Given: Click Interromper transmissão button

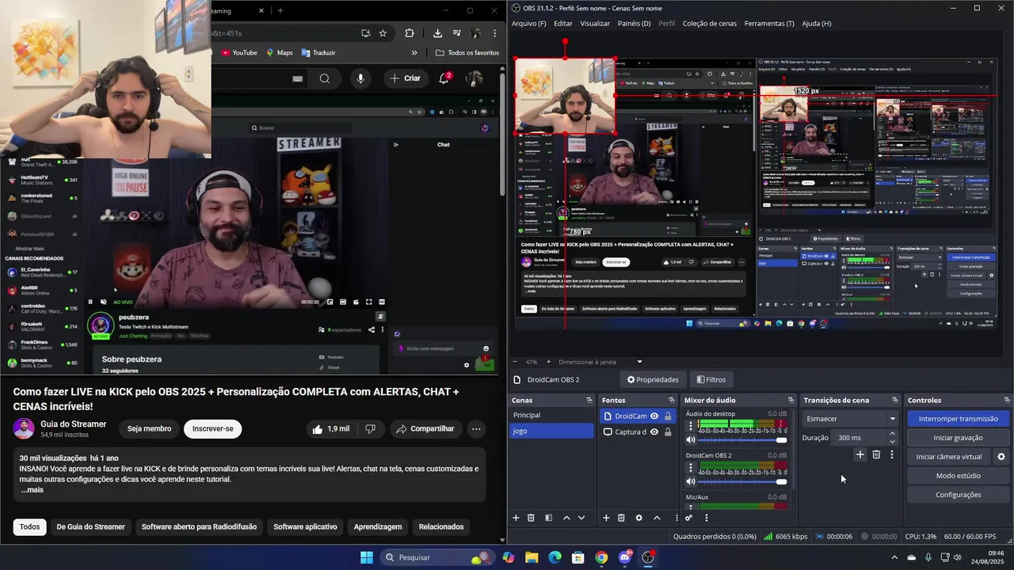Looking at the screenshot, I should point(958,419).
